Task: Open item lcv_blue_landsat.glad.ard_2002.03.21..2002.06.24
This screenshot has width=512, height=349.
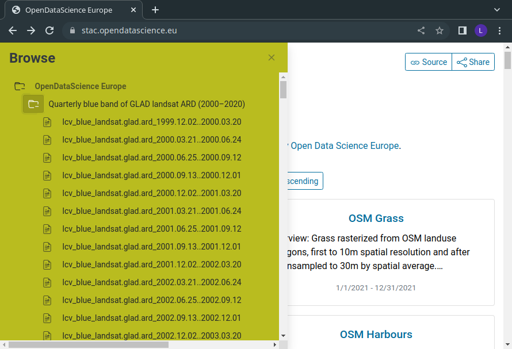Action: 152,282
